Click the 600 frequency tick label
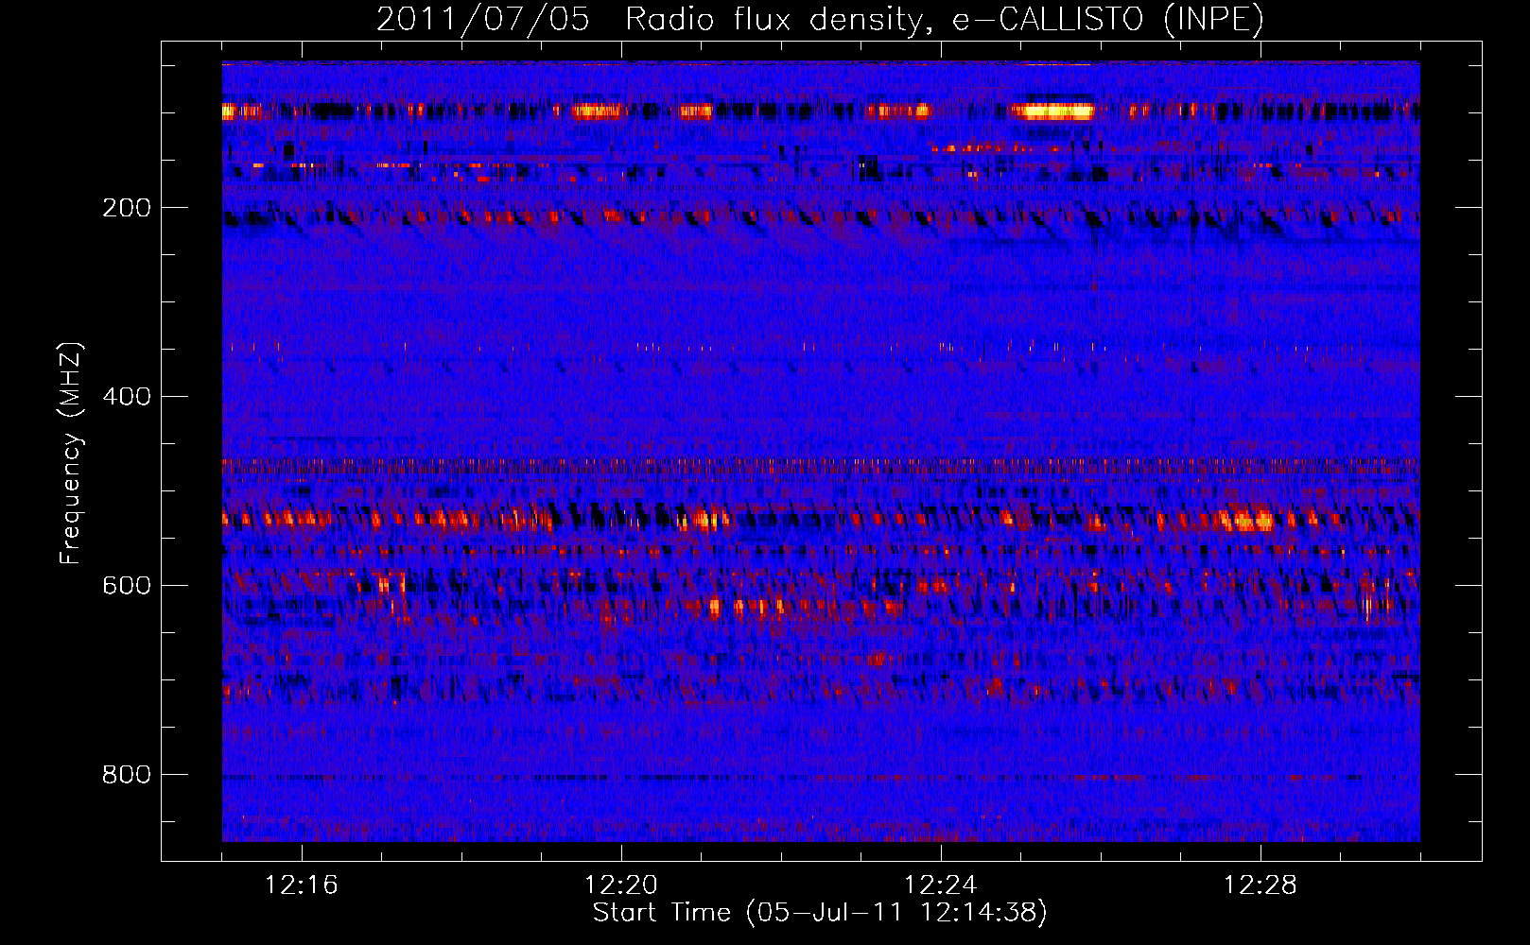This screenshot has height=945, width=1530. (x=127, y=586)
